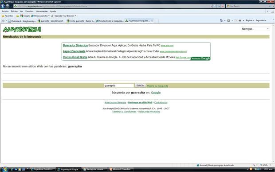Click the Home icon in command bar
This screenshot has height=172, width=275.
tap(221, 20)
